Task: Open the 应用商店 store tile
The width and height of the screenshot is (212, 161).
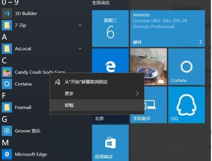Action: coord(110,143)
